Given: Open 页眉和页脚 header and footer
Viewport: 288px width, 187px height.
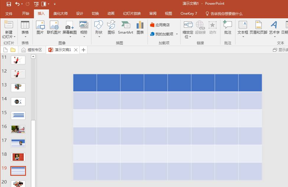Looking at the screenshot, I should pyautogui.click(x=258, y=27).
